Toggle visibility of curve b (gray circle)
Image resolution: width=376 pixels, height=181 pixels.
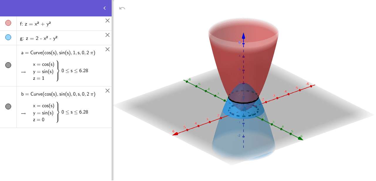(x=8, y=106)
